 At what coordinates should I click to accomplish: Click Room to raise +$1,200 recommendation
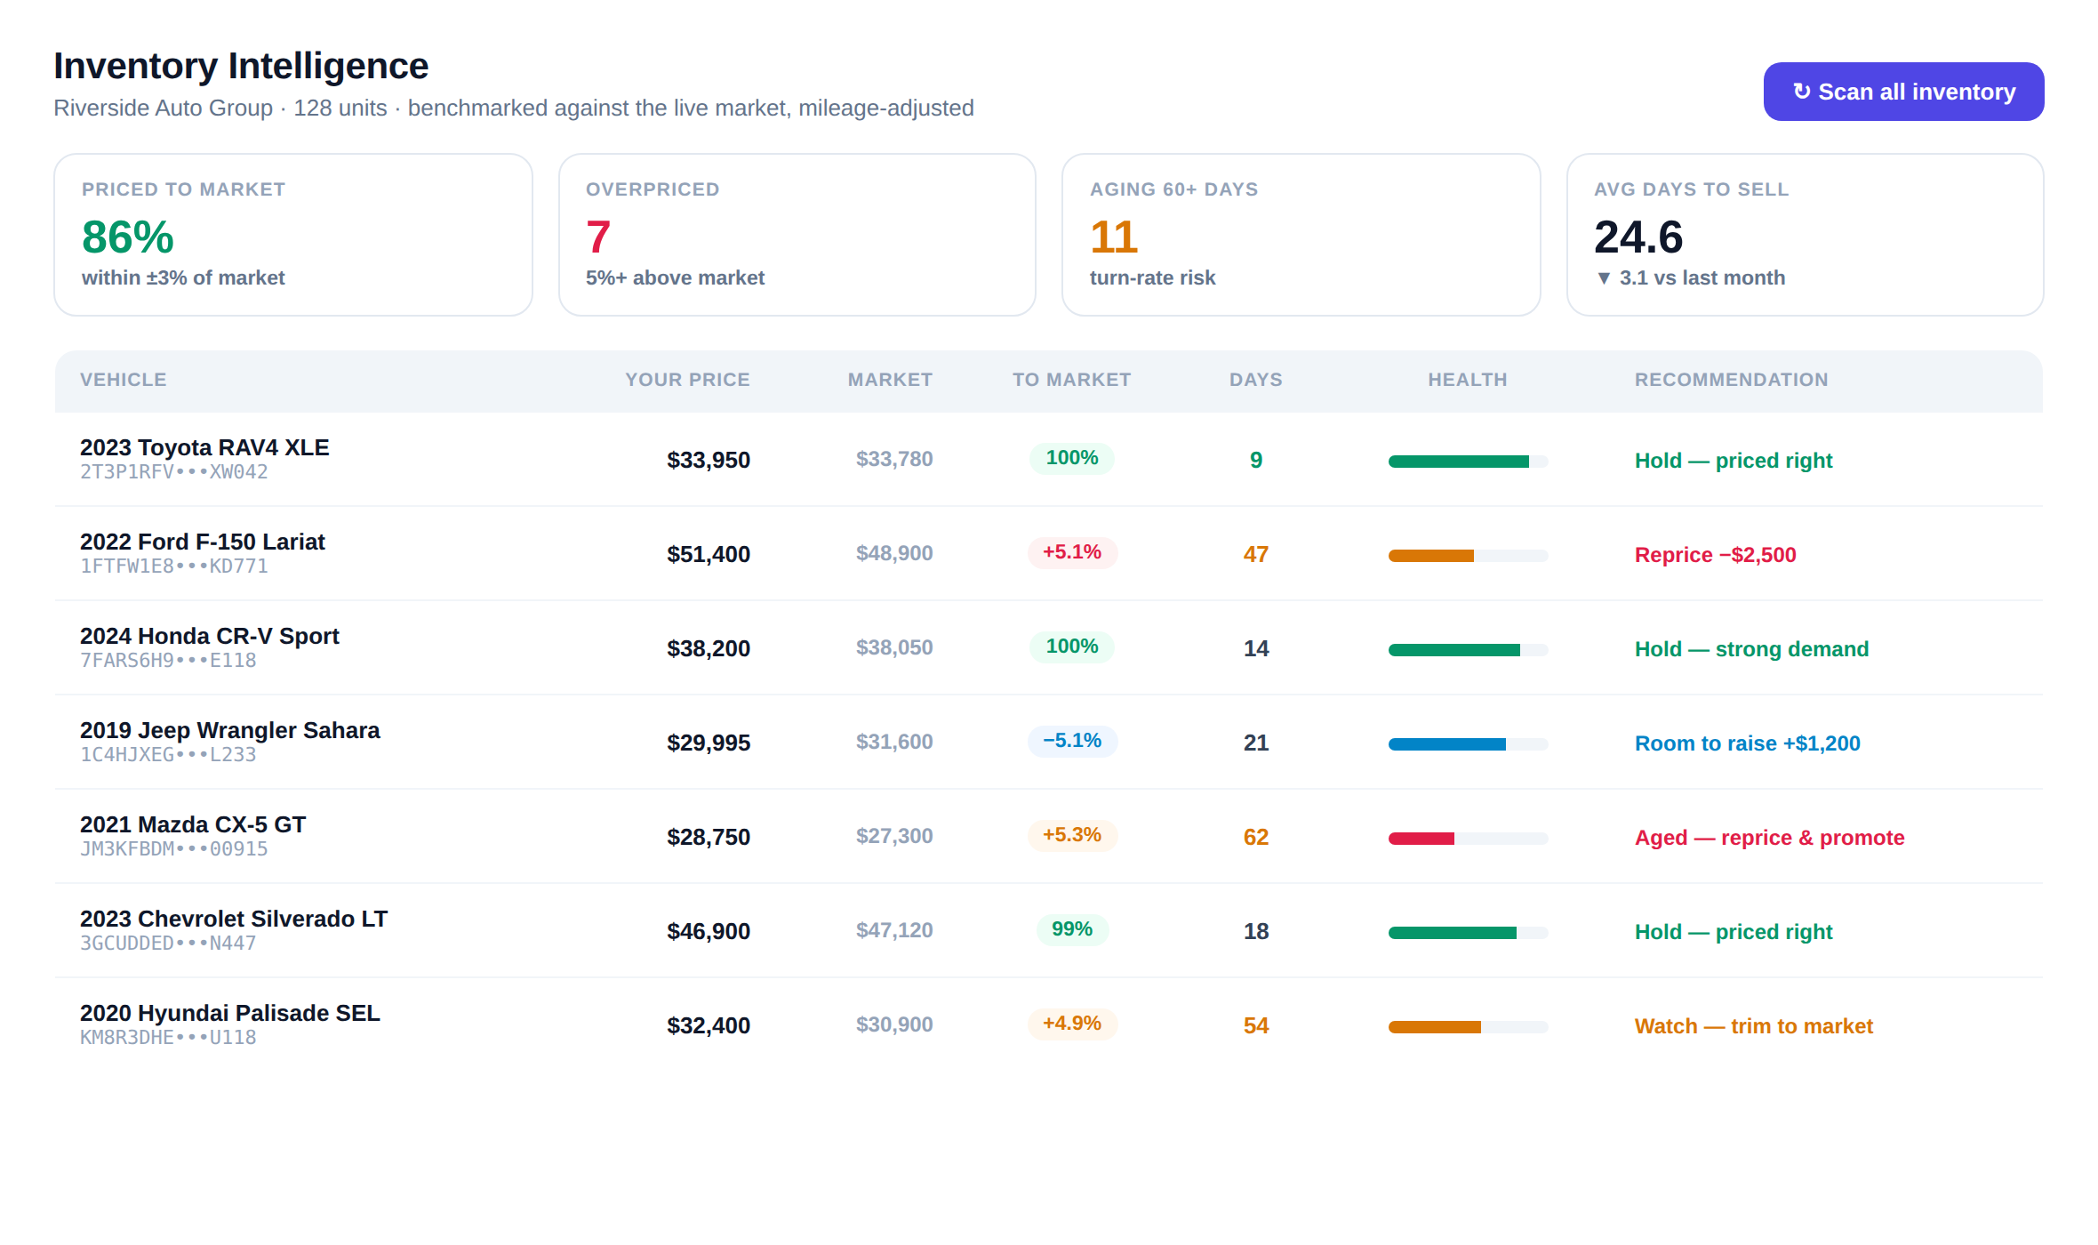click(x=1747, y=743)
